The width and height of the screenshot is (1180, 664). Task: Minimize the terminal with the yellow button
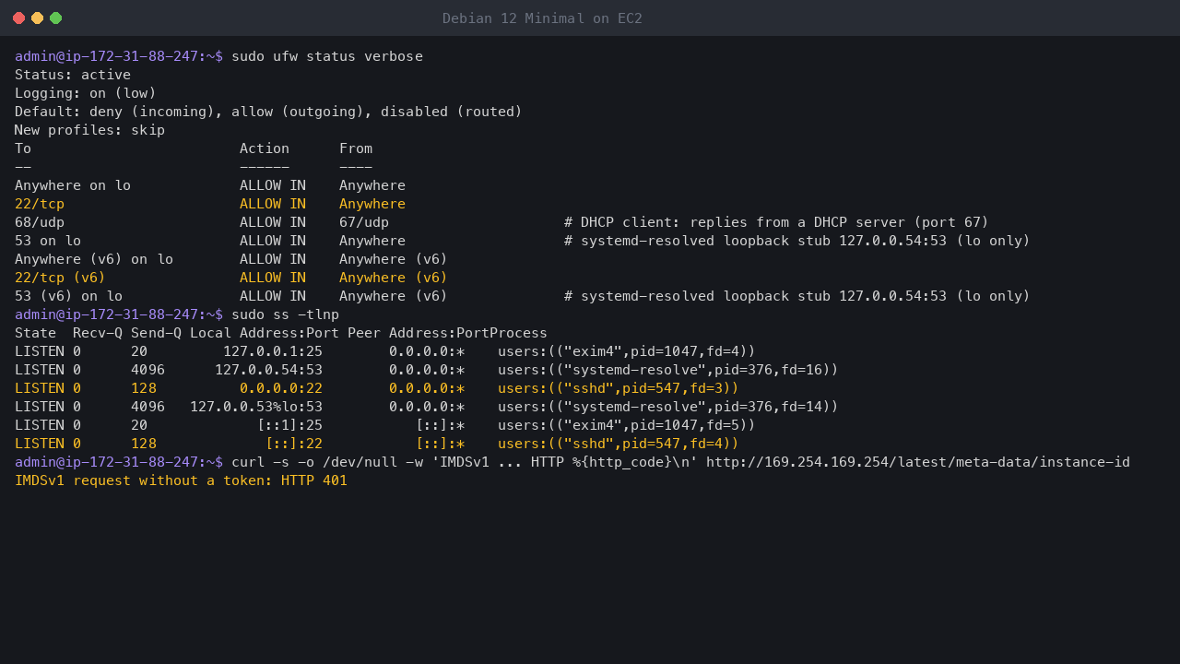click(38, 18)
